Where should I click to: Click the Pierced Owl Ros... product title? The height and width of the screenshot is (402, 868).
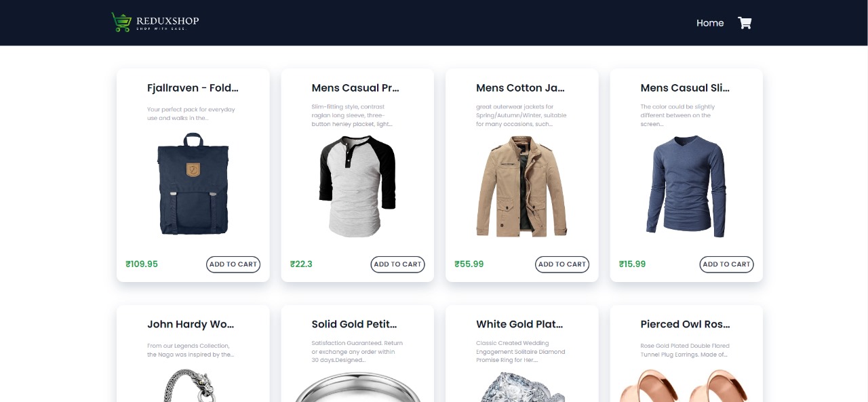pos(685,325)
